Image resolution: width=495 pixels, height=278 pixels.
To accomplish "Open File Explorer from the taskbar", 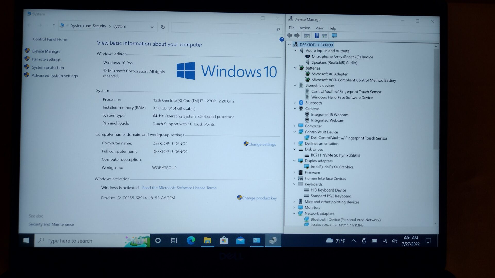I will pyautogui.click(x=208, y=240).
